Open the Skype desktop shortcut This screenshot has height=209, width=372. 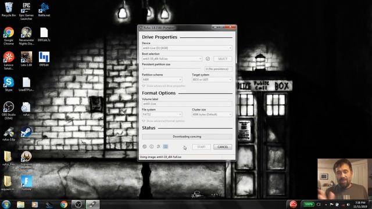pyautogui.click(x=9, y=84)
